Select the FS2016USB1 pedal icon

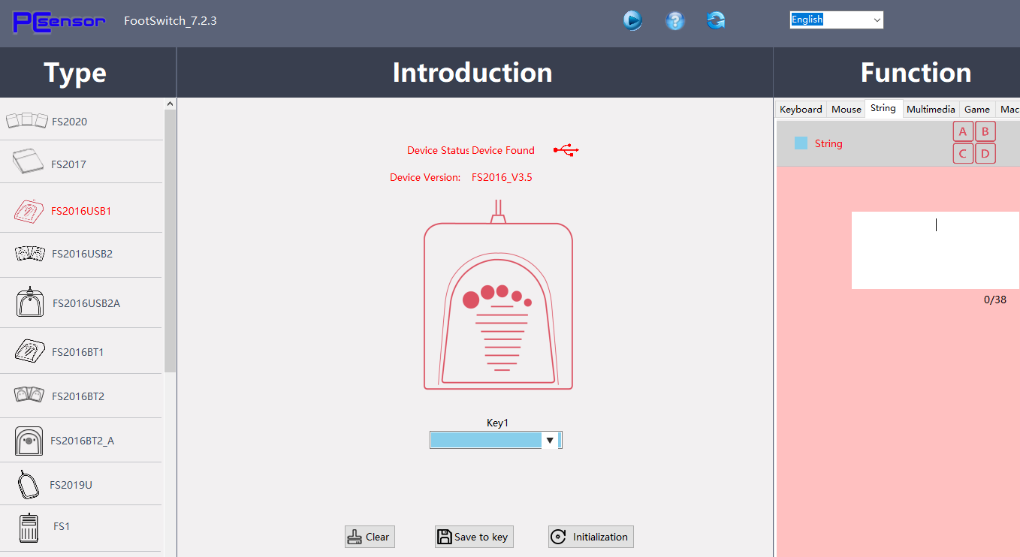[29, 210]
